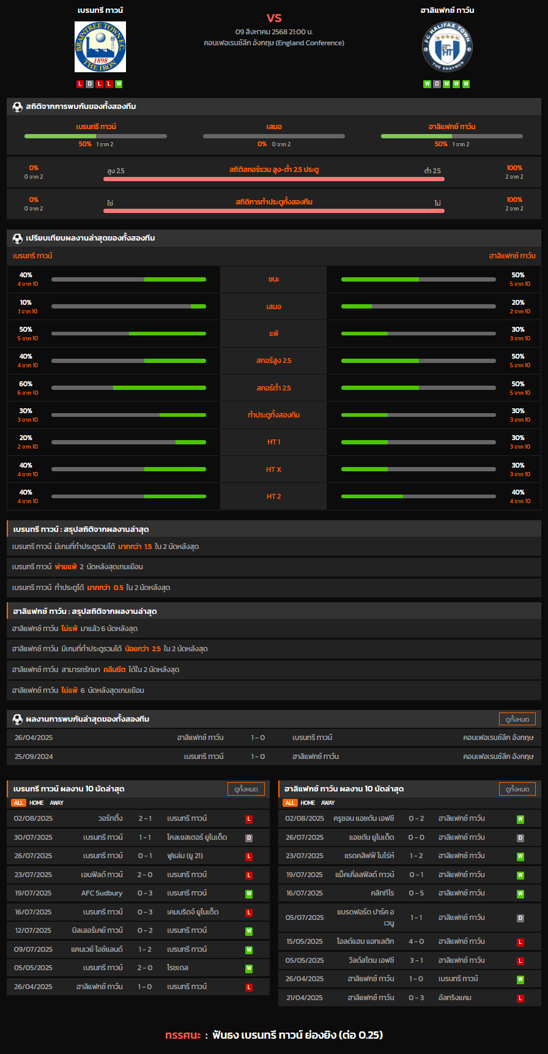
Task: Click the 'HT X' comparison label
Action: click(x=274, y=469)
